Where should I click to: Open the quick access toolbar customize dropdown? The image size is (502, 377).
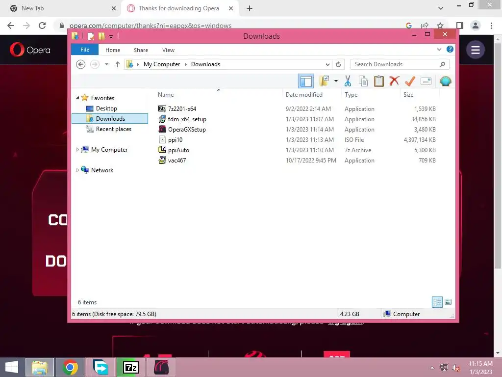click(111, 36)
